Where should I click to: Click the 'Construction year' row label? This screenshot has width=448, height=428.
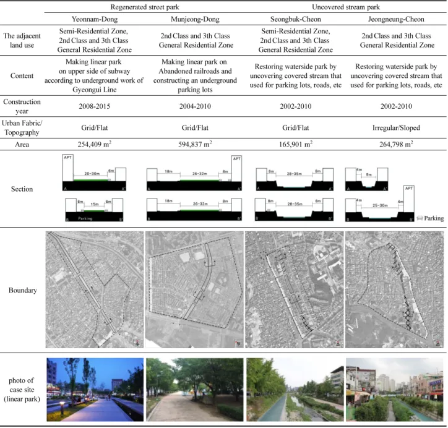(x=22, y=106)
